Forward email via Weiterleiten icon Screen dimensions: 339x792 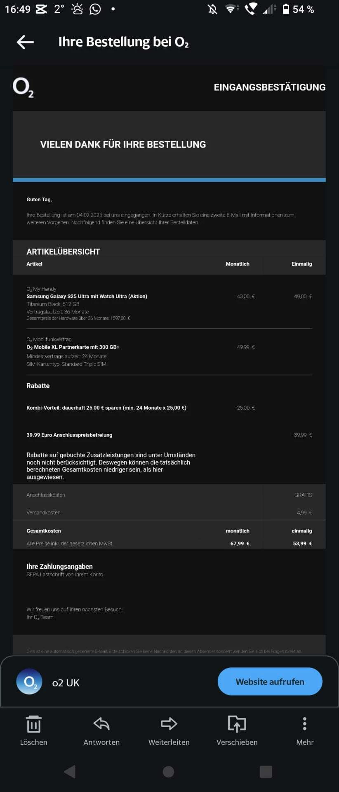pos(169,724)
